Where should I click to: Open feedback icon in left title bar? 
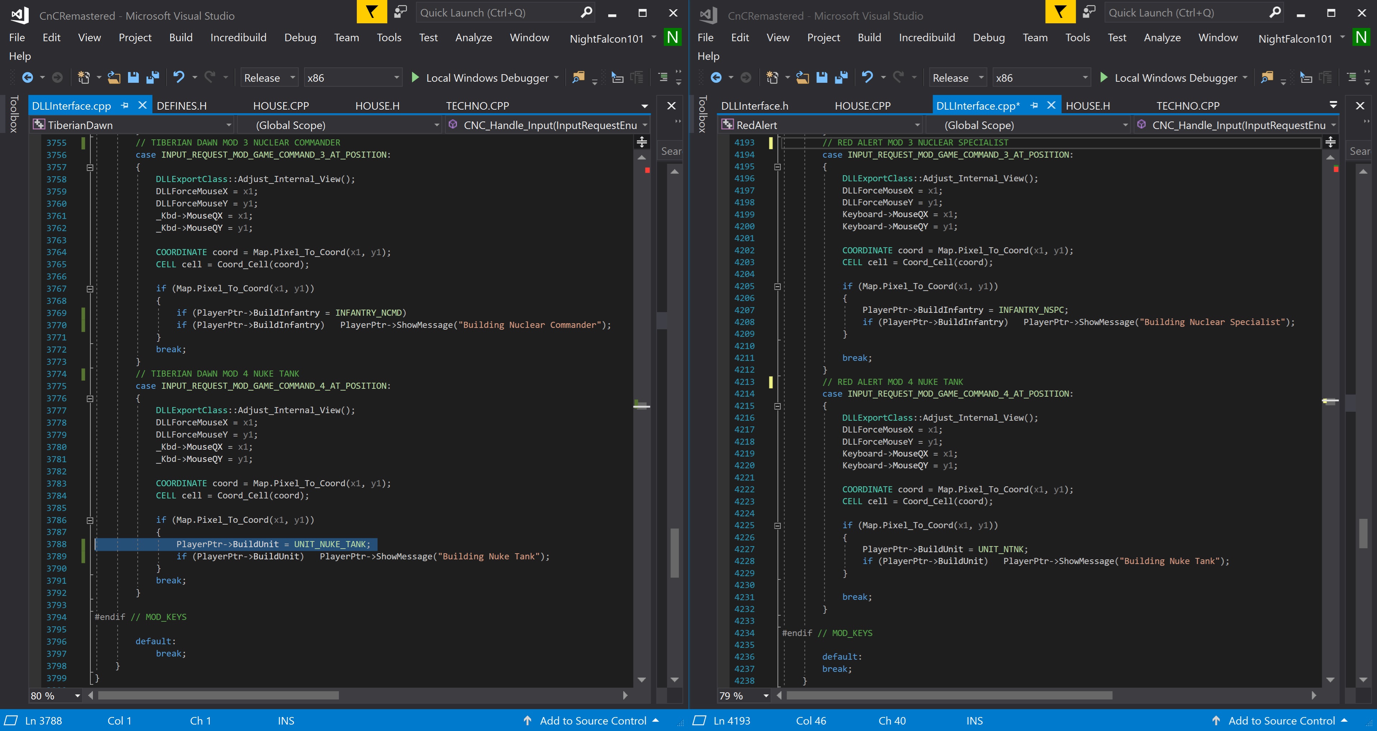[401, 12]
